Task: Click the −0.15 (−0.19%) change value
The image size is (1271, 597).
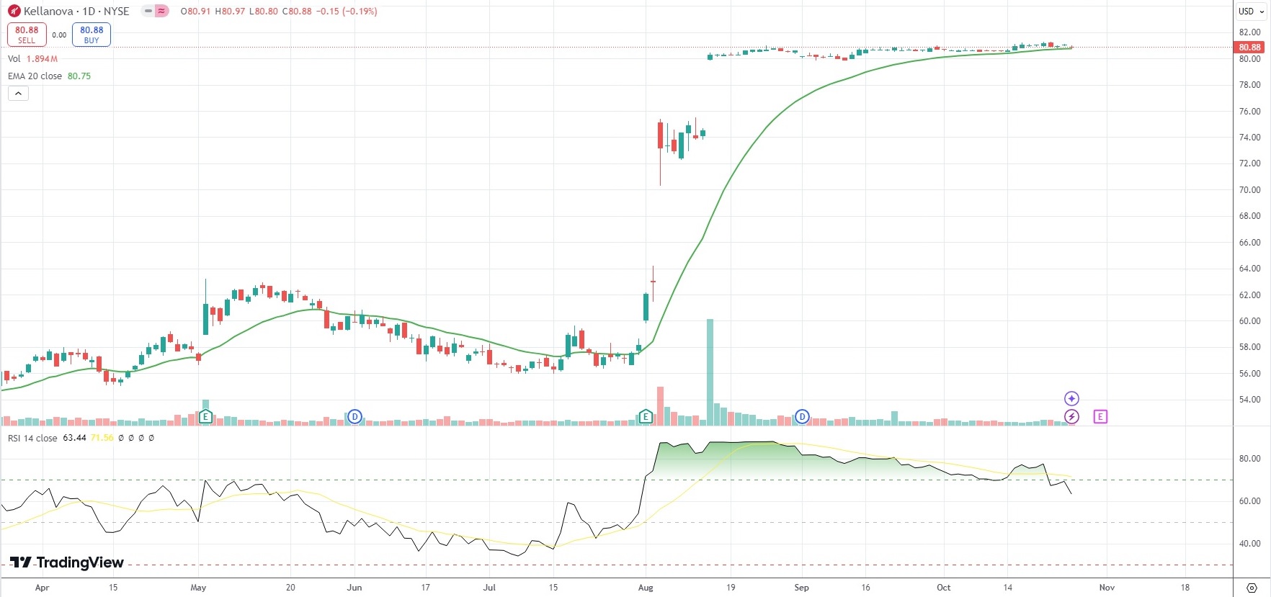Action: point(347,12)
